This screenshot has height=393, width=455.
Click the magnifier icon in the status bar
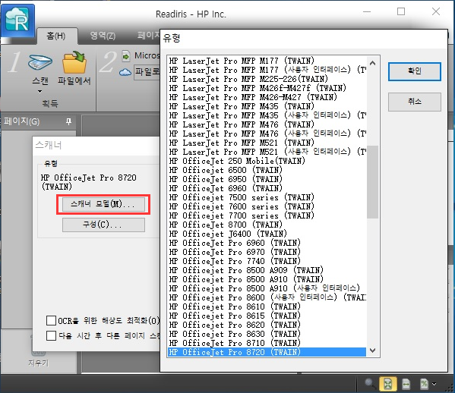[370, 384]
